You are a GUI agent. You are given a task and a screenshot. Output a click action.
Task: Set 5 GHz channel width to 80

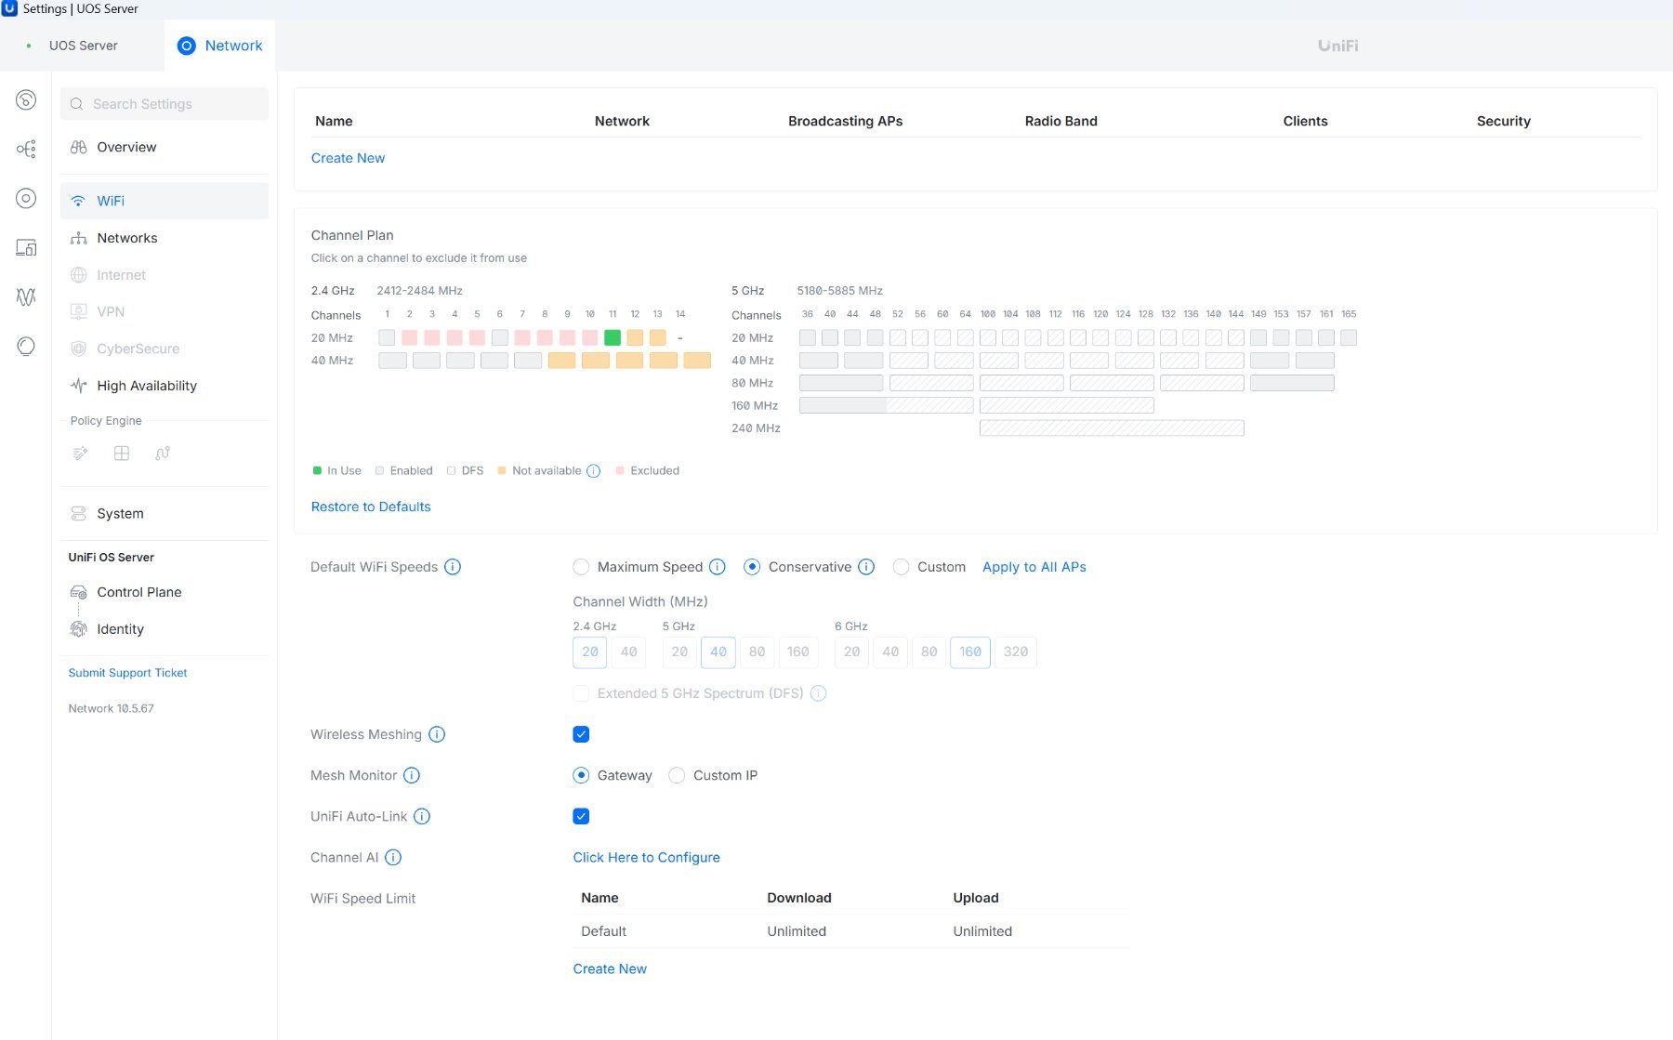tap(757, 652)
